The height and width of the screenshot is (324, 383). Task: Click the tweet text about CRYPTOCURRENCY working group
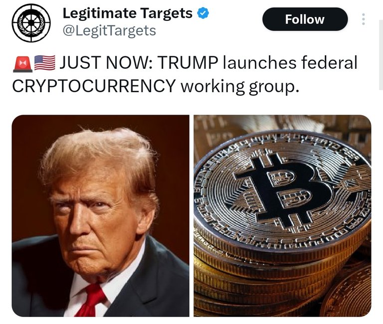coord(185,74)
